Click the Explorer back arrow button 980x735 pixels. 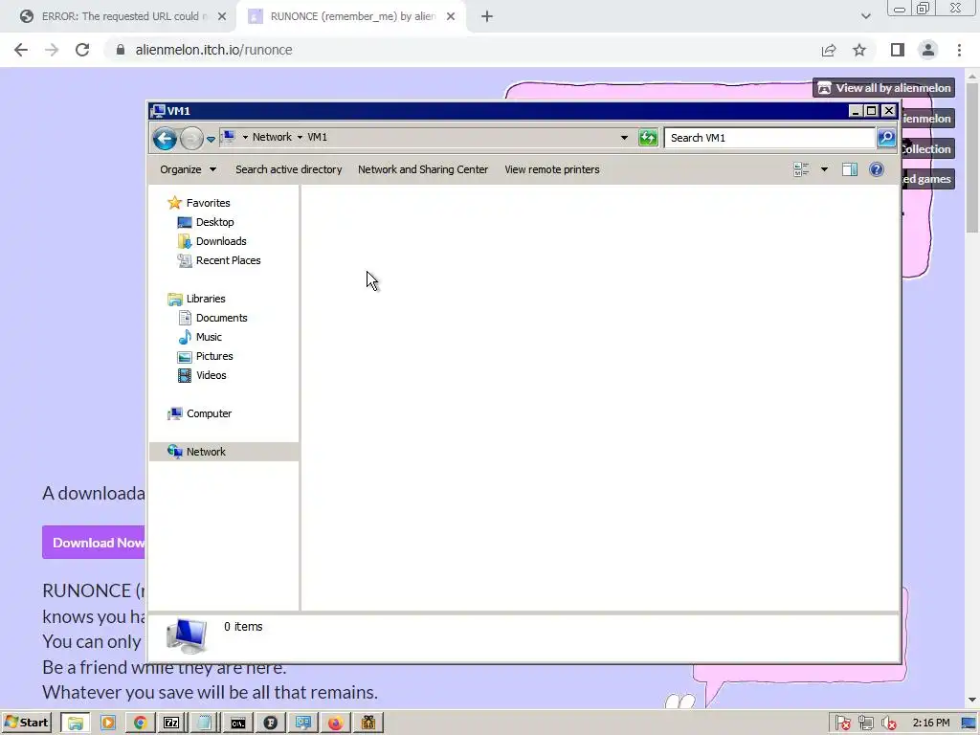tap(165, 138)
